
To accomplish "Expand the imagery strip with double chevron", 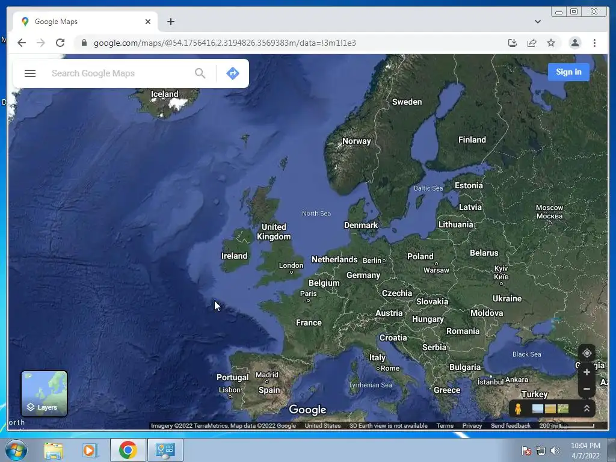I will [587, 408].
